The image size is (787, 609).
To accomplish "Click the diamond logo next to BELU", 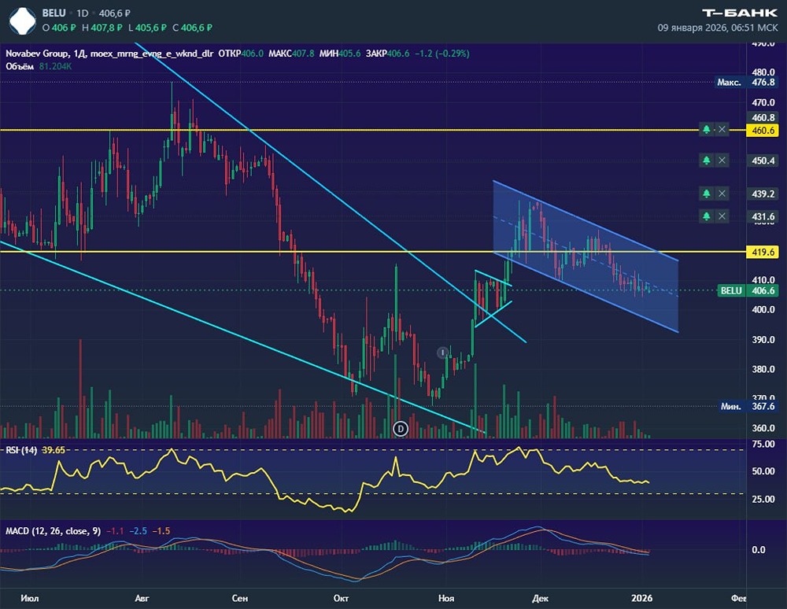I will (23, 20).
